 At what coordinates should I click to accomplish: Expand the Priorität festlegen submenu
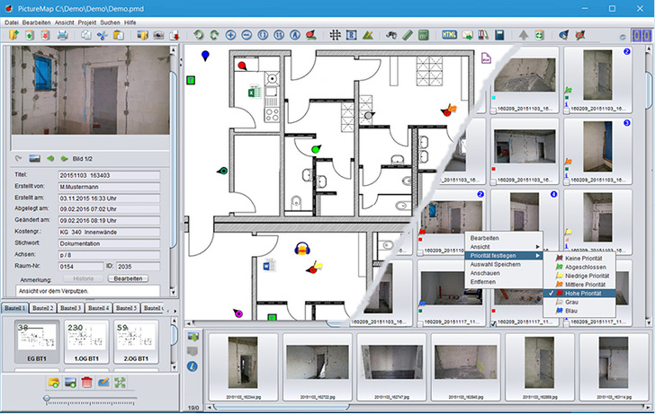(x=506, y=255)
